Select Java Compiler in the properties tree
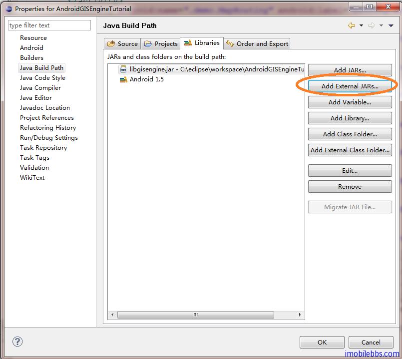 [x=40, y=88]
